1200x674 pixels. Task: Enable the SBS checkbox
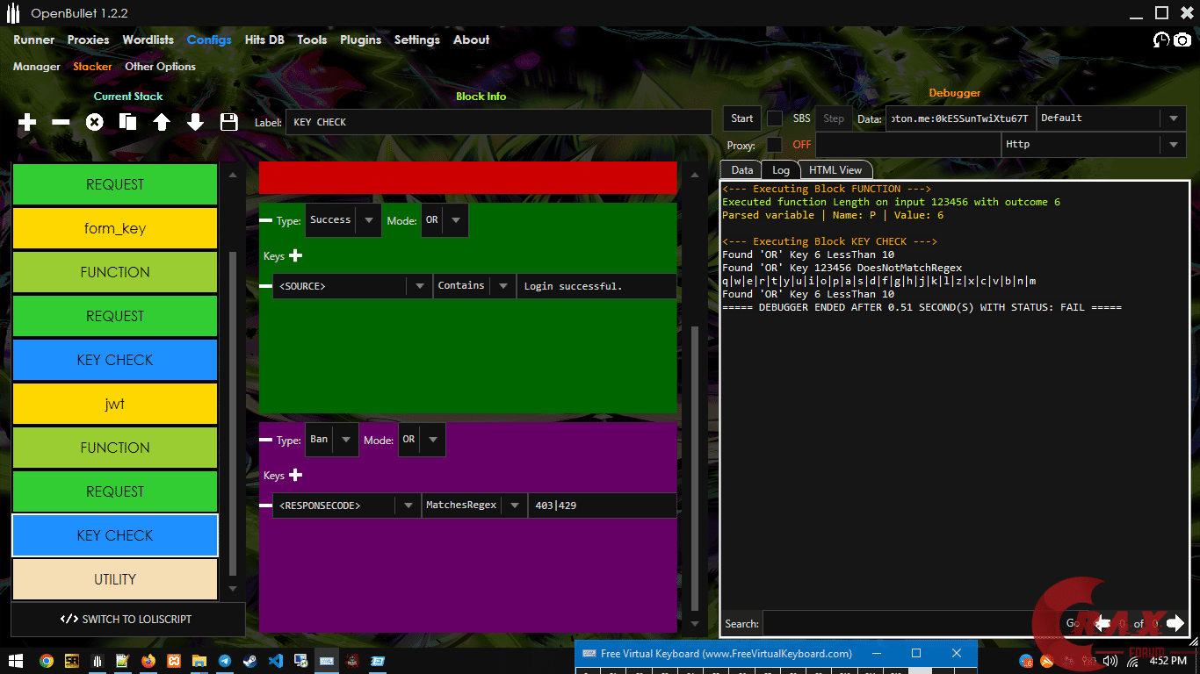(774, 118)
